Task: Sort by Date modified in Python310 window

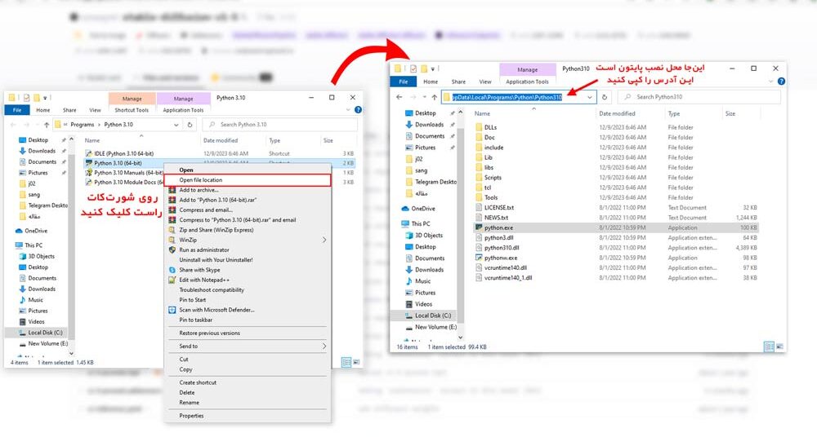Action: [617, 114]
